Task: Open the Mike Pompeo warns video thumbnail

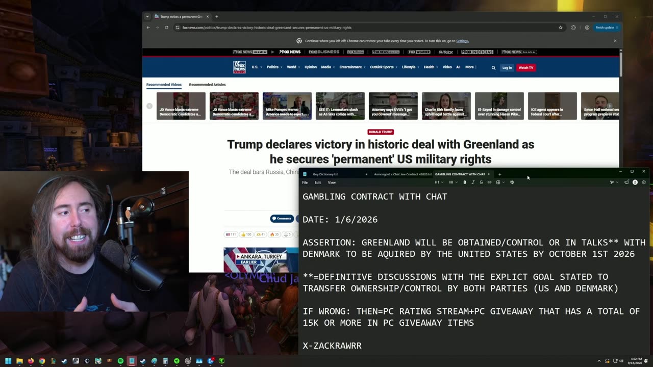Action: 287,106
